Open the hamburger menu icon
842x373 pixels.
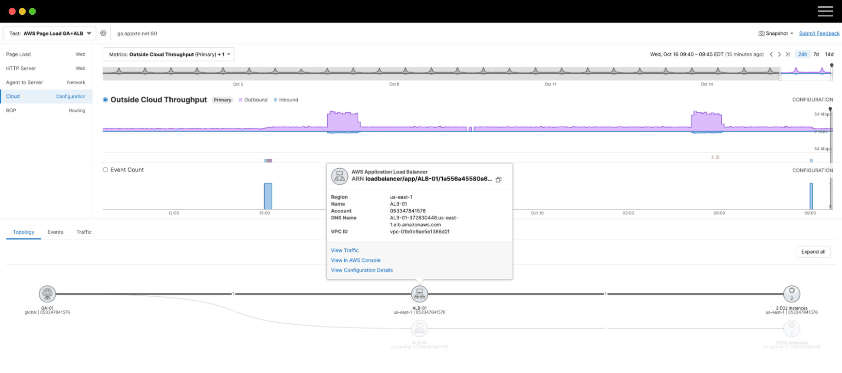[x=825, y=11]
